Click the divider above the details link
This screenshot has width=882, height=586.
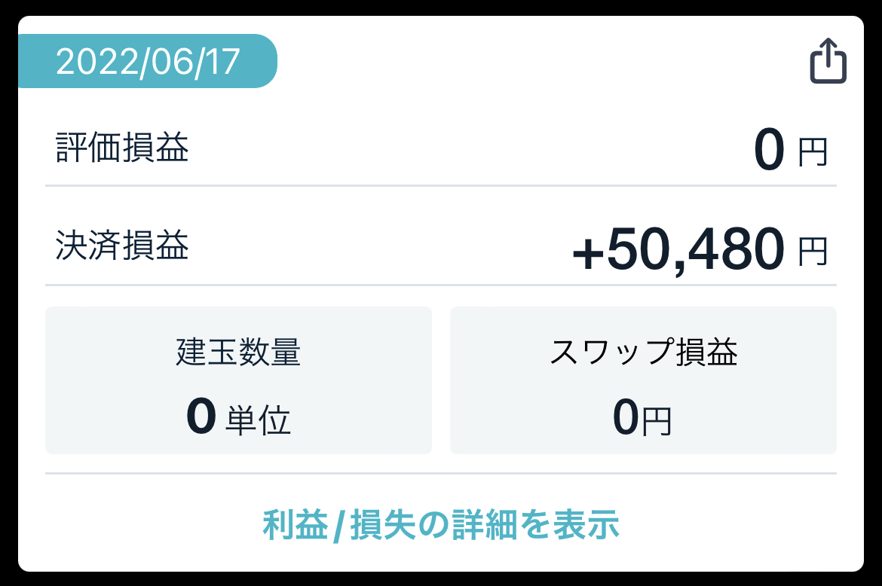pos(441,473)
